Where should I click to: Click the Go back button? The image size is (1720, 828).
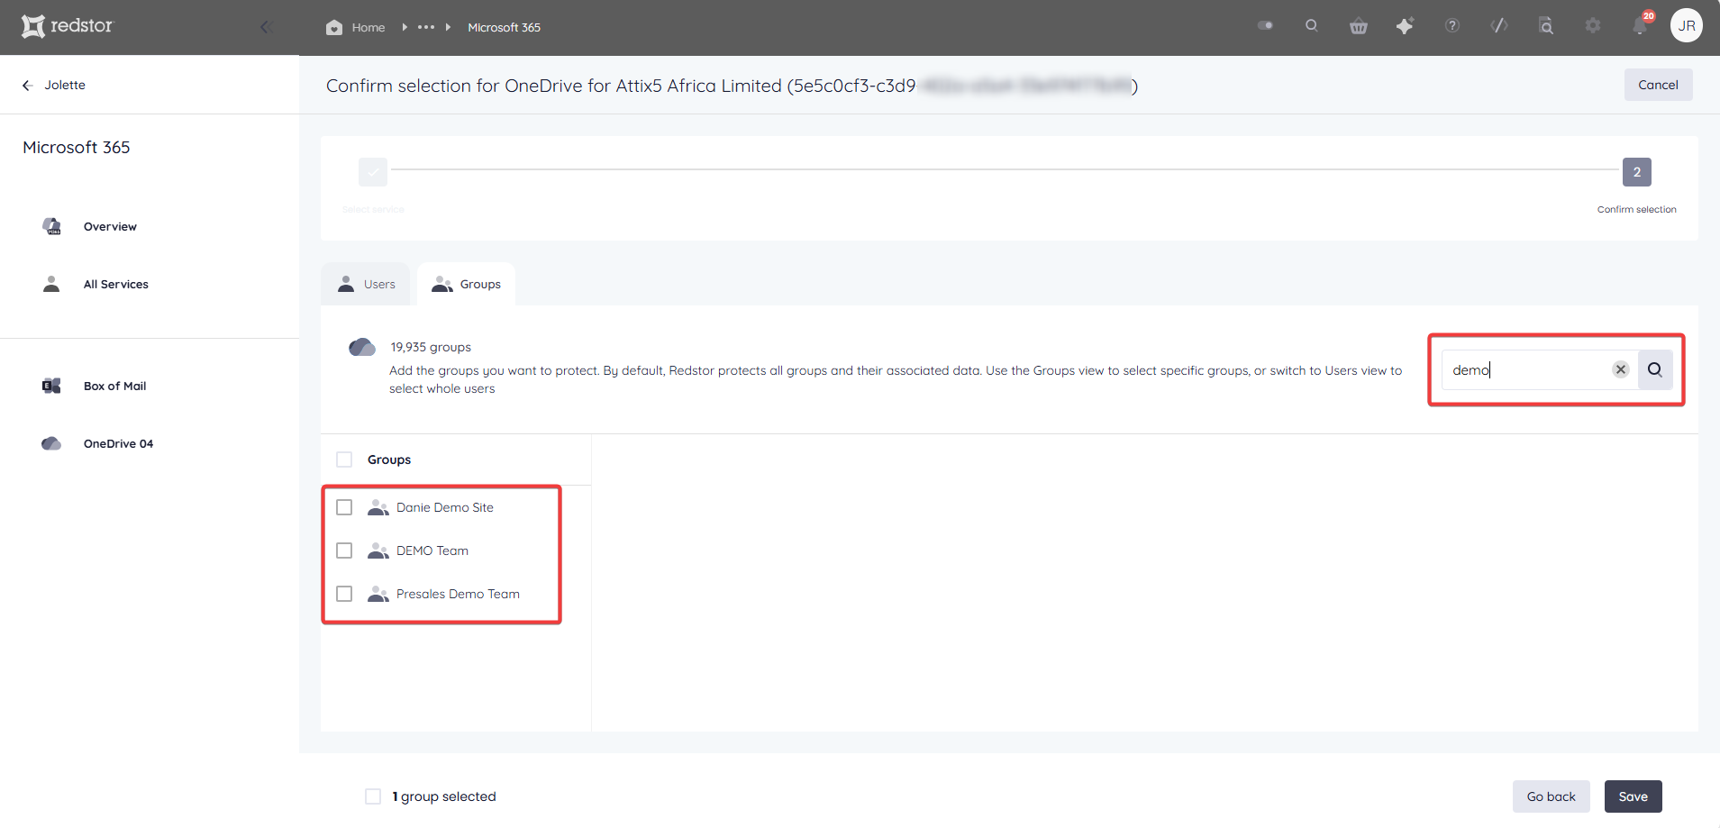coord(1551,796)
